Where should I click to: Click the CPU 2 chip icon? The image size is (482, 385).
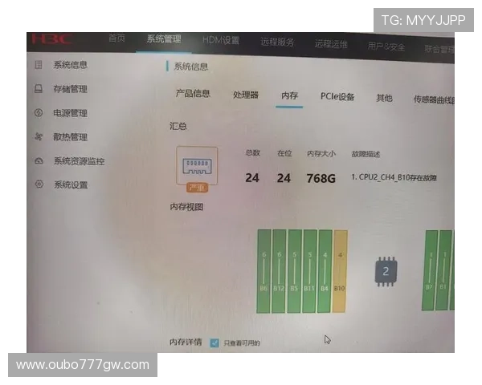(x=386, y=271)
